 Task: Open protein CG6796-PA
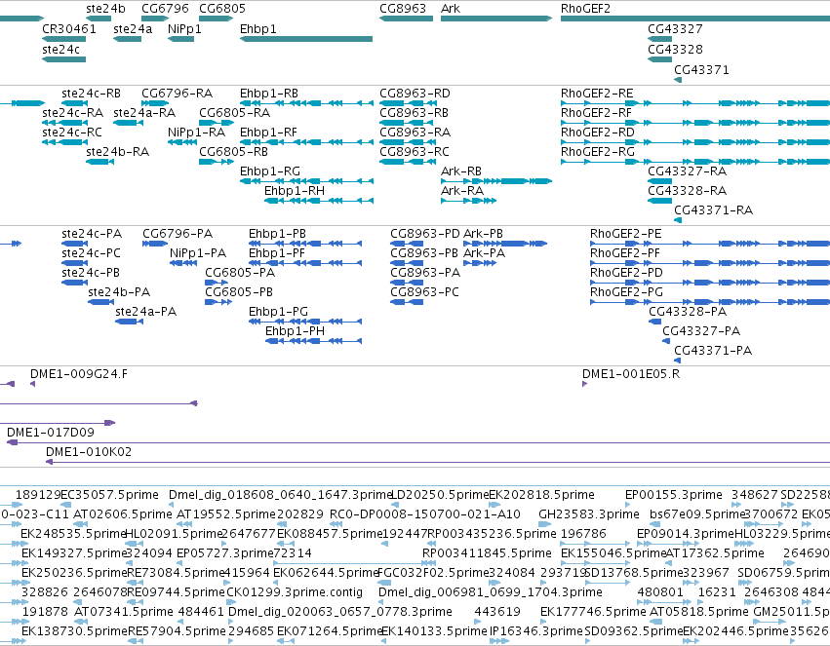pyautogui.click(x=178, y=234)
